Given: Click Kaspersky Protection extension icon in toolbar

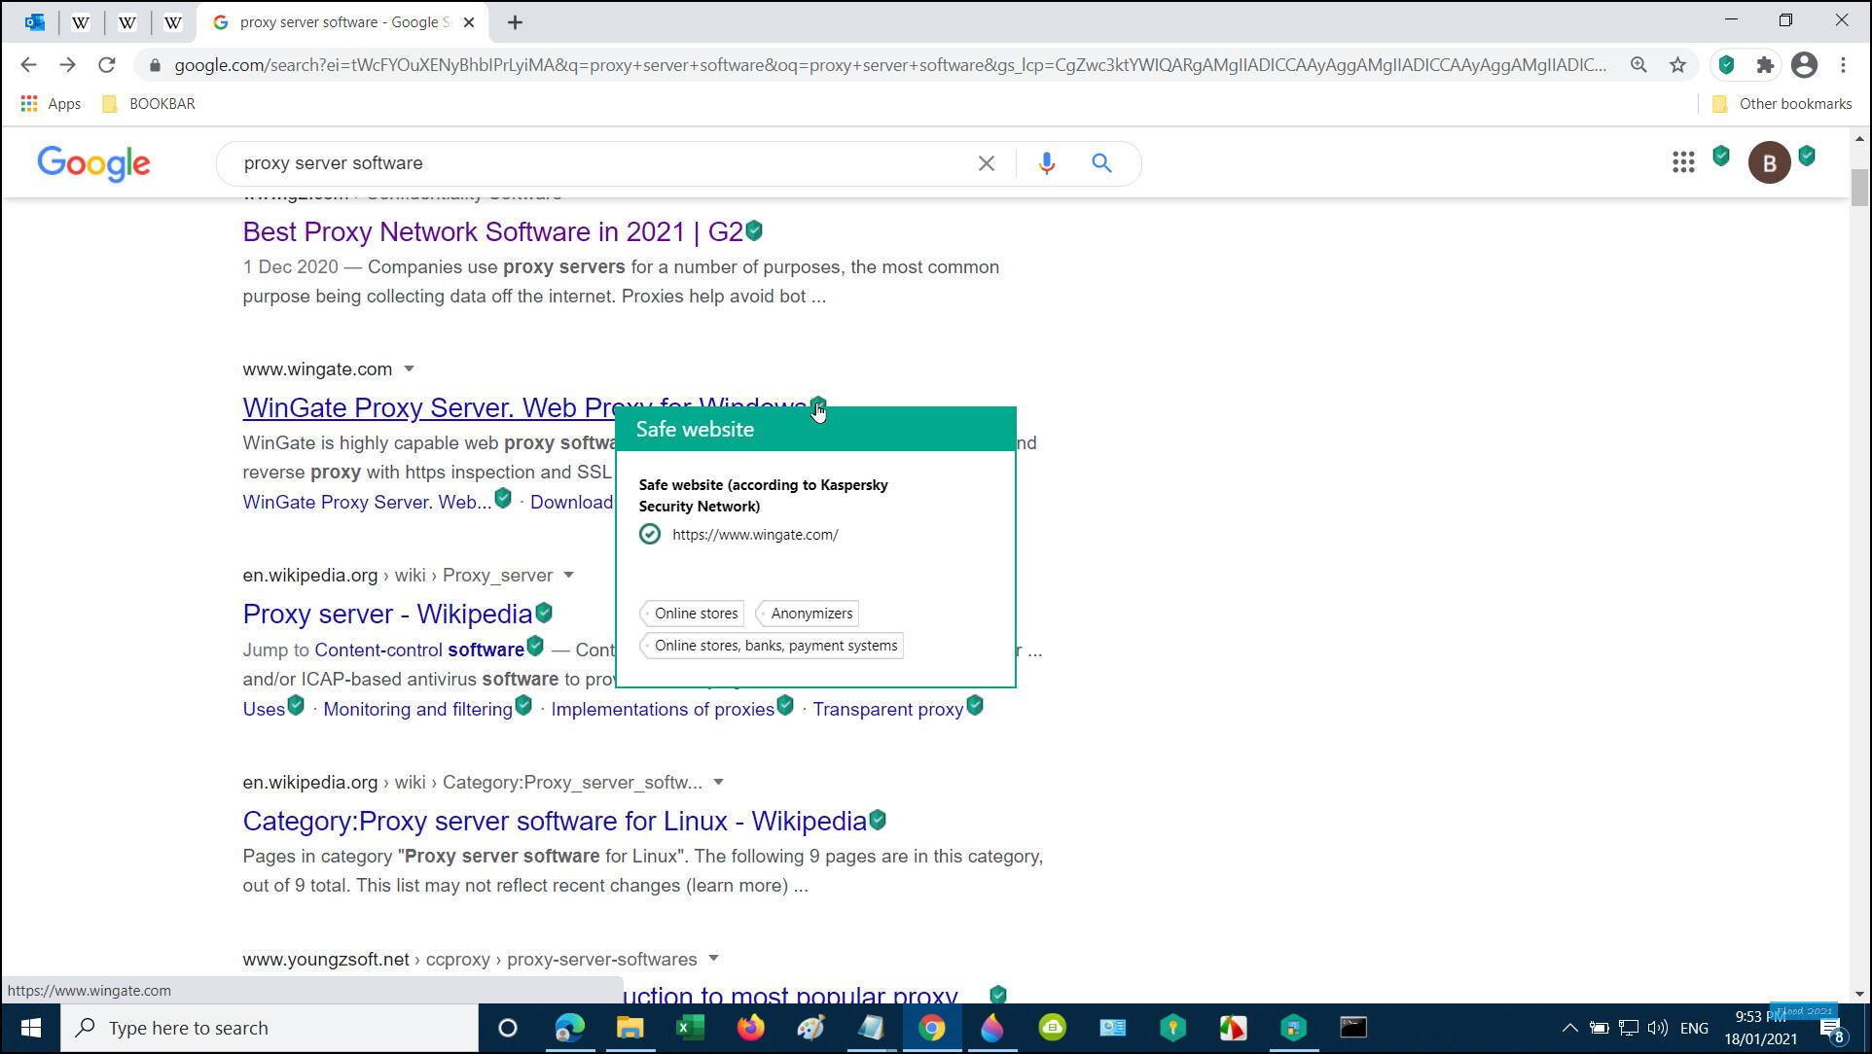Looking at the screenshot, I should pyautogui.click(x=1726, y=65).
